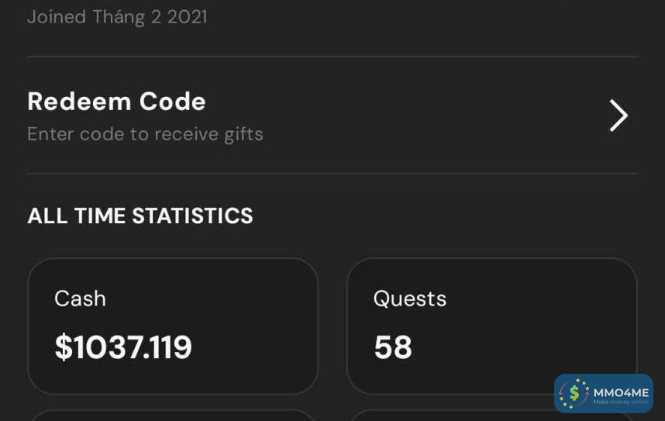665x421 pixels.
Task: Open the Redeem Code title
Action: [x=116, y=102]
